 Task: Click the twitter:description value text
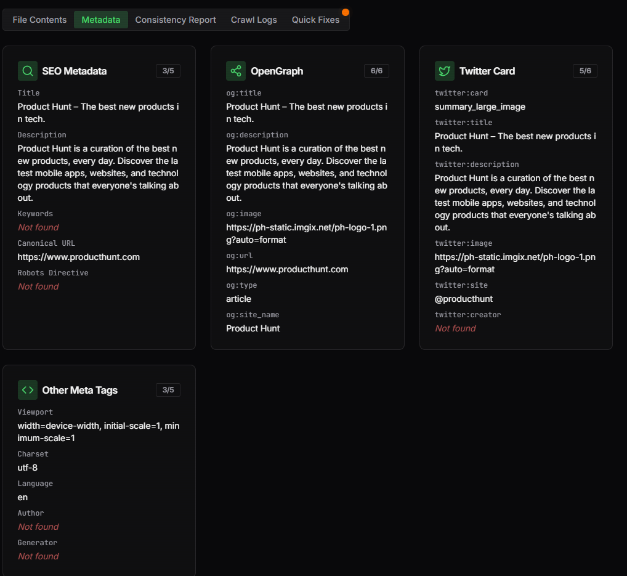click(515, 203)
